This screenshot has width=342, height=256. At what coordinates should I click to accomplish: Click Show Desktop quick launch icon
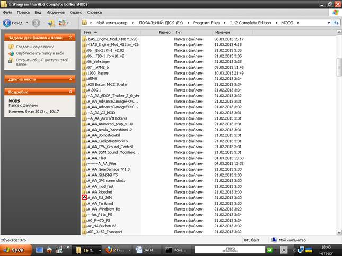coord(39,250)
